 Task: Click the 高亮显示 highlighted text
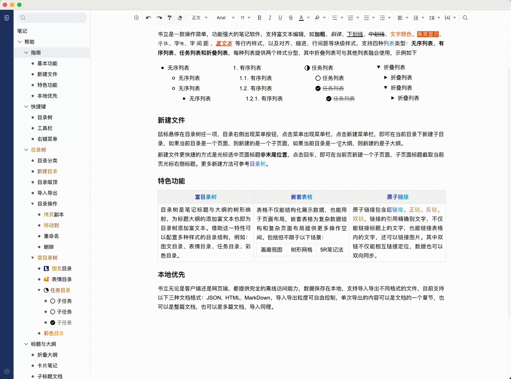click(428, 34)
